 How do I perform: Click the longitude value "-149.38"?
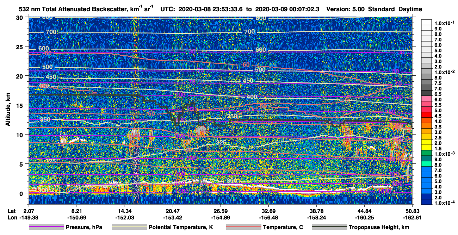click(29, 217)
